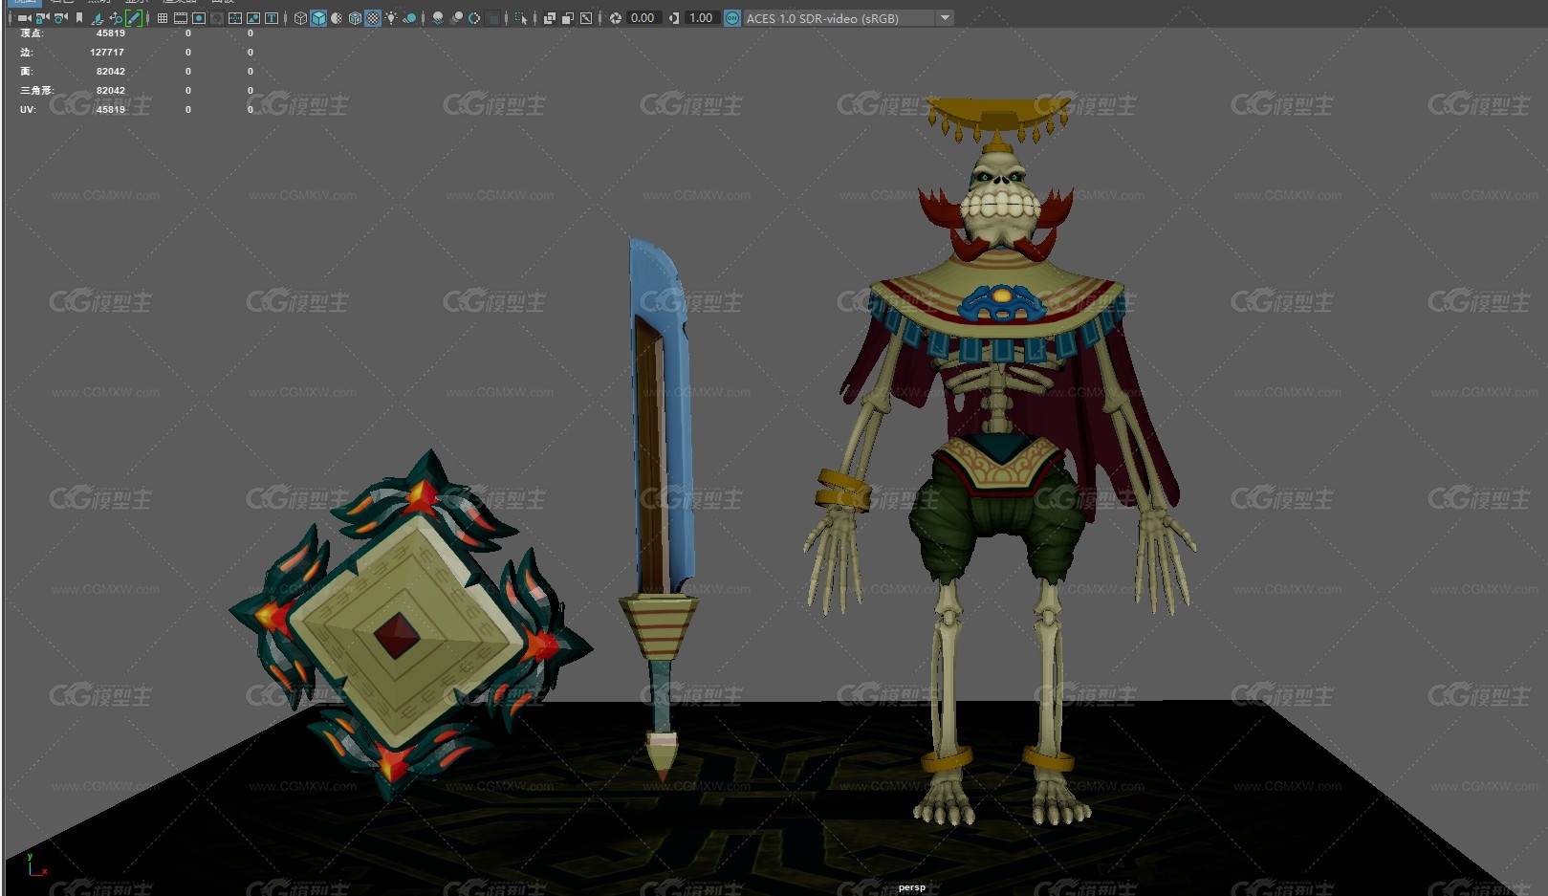This screenshot has height=896, width=1548.
Task: Click the Select Camera icon
Action: coord(24,18)
